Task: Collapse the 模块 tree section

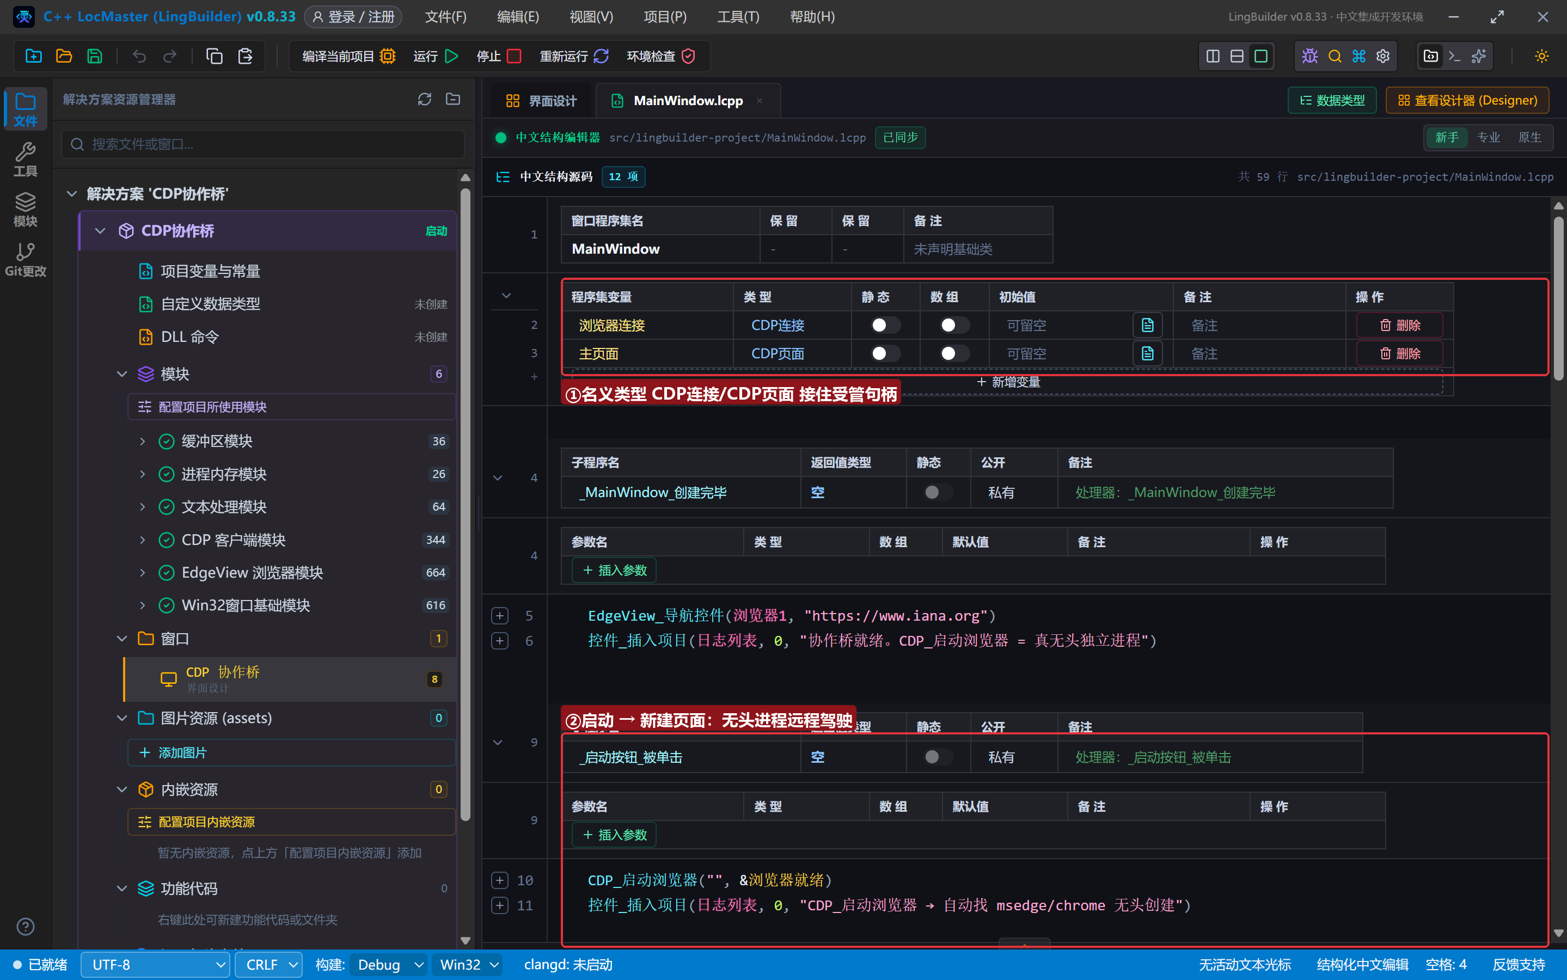Action: [x=121, y=374]
